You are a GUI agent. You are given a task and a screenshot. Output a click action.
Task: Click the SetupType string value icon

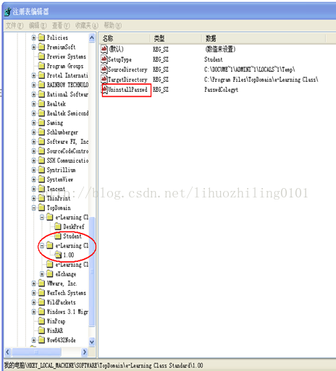[104, 59]
